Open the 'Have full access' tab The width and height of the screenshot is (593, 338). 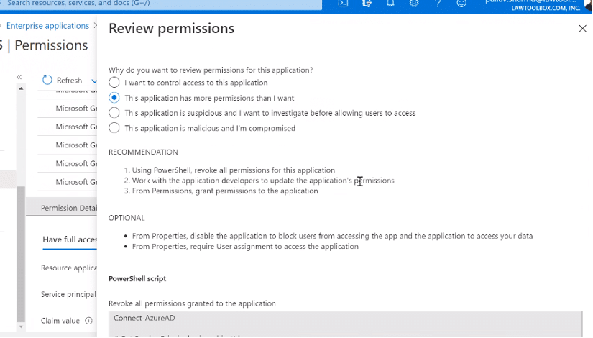click(x=70, y=239)
